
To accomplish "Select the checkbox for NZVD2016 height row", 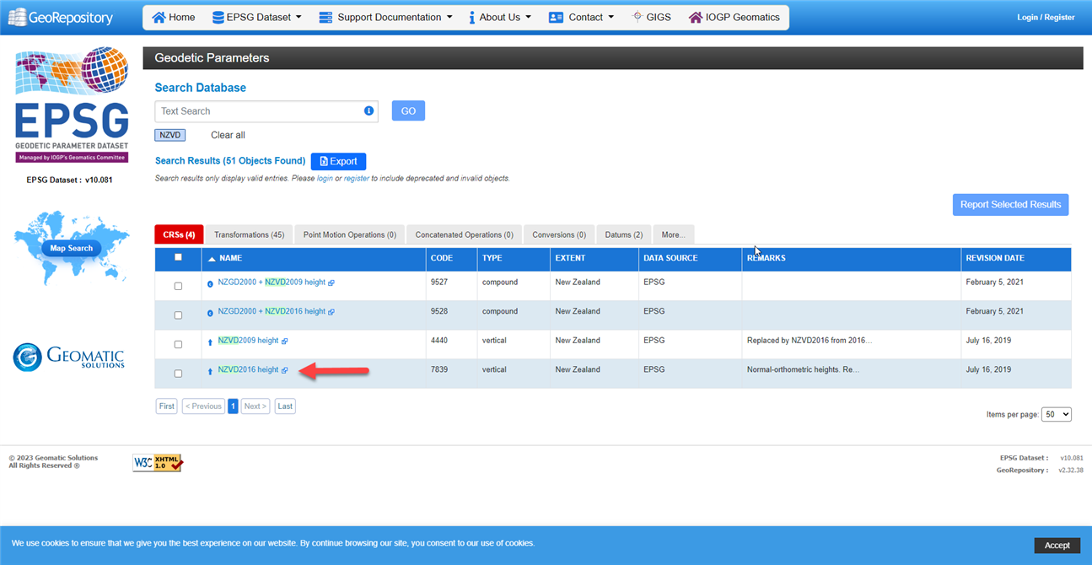I will pyautogui.click(x=178, y=374).
